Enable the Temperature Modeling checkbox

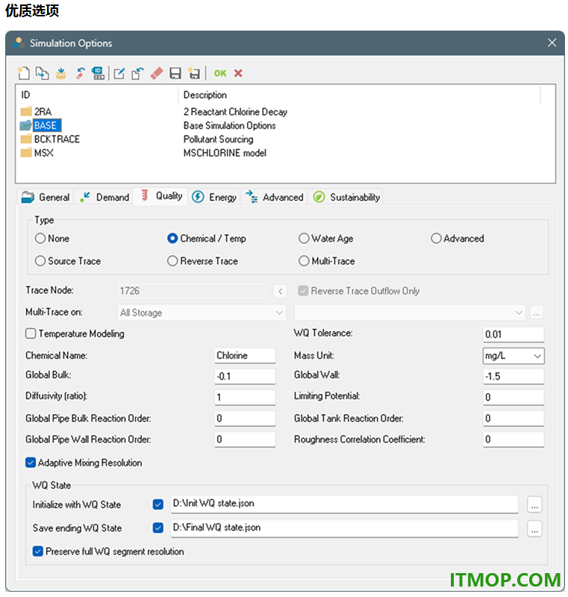(31, 334)
